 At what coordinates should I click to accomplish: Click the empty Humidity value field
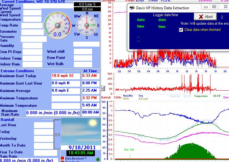tap(32, 46)
